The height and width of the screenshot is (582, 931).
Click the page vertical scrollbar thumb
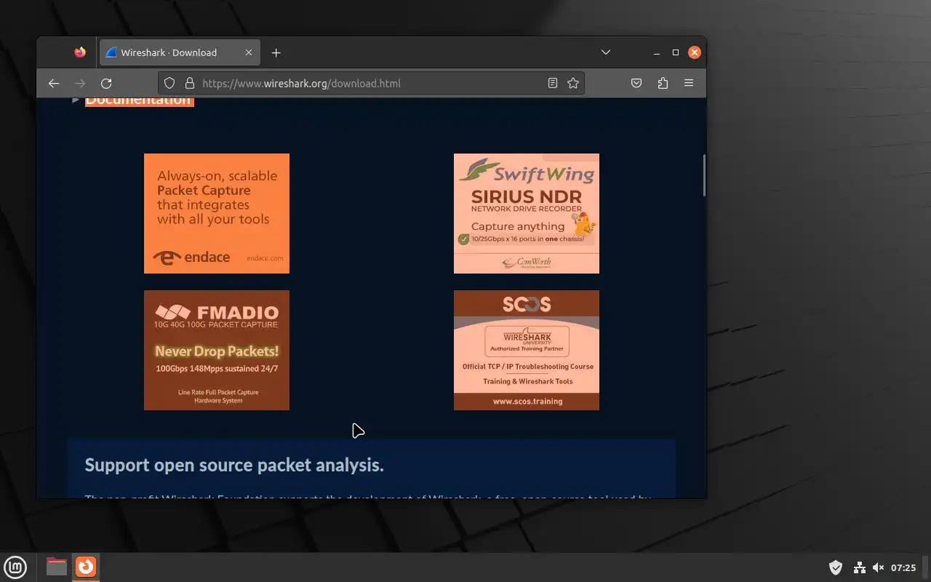tap(704, 175)
